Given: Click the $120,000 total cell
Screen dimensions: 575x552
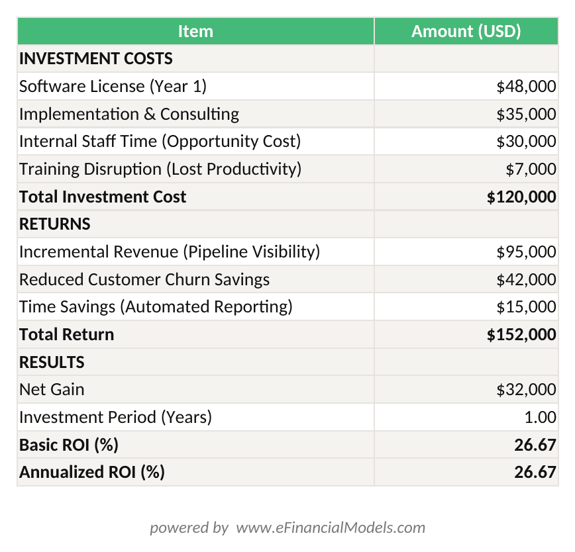Looking at the screenshot, I should [466, 197].
